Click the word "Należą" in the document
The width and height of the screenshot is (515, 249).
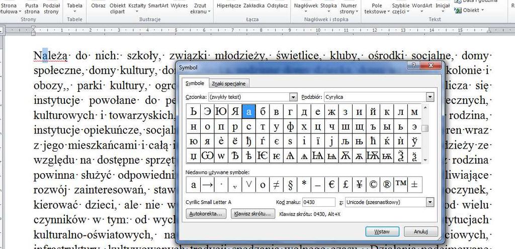coord(50,56)
